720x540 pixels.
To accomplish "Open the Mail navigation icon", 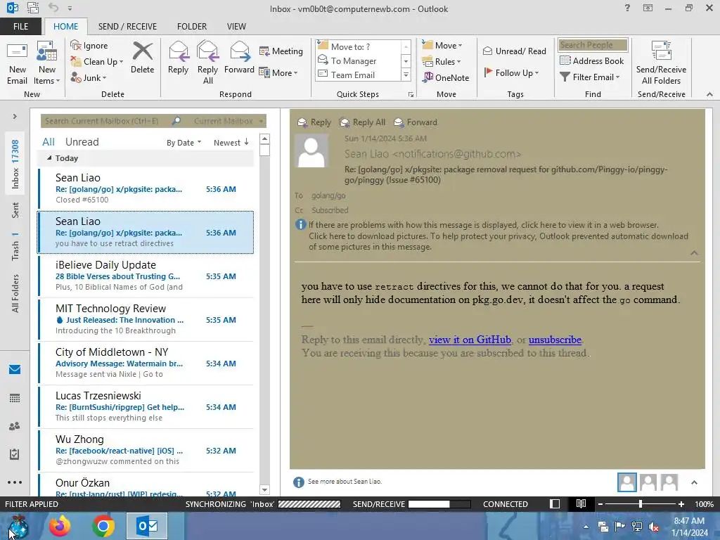I will (x=15, y=369).
